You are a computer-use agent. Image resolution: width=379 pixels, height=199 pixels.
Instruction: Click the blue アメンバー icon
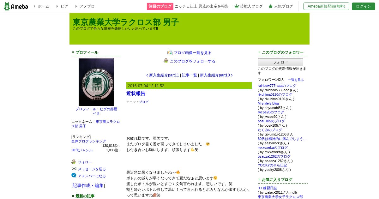(74, 175)
